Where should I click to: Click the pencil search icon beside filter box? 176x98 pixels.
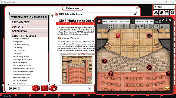[x=18, y=89]
